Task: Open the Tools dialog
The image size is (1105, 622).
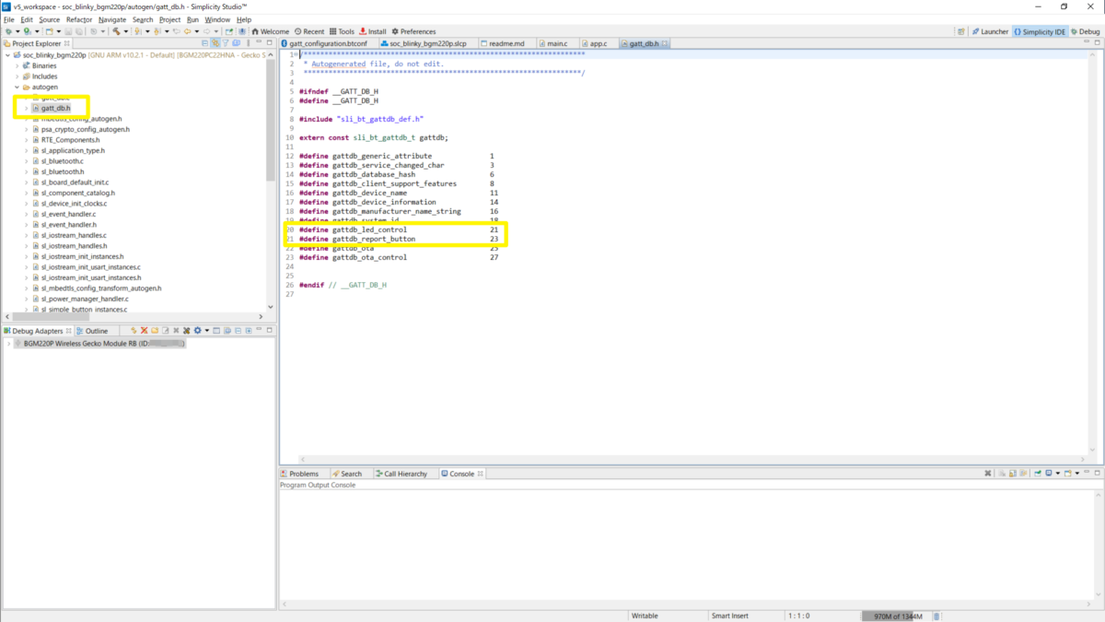Action: coord(342,31)
